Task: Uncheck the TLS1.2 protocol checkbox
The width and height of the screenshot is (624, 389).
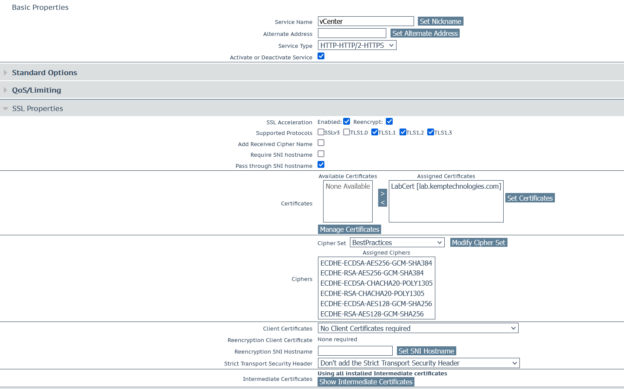Action: click(x=403, y=132)
